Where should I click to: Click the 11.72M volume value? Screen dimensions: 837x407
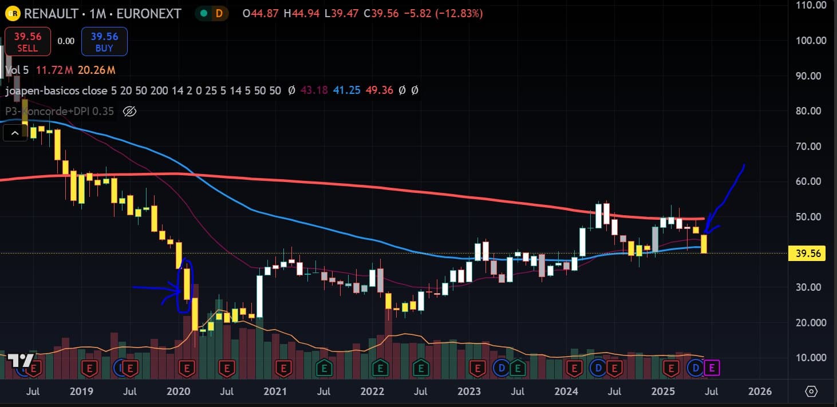click(x=53, y=70)
